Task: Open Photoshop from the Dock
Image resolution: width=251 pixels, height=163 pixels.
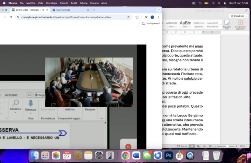Action: (x=169, y=155)
